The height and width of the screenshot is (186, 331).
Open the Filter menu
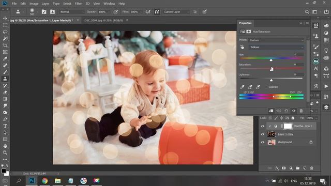click(x=78, y=4)
